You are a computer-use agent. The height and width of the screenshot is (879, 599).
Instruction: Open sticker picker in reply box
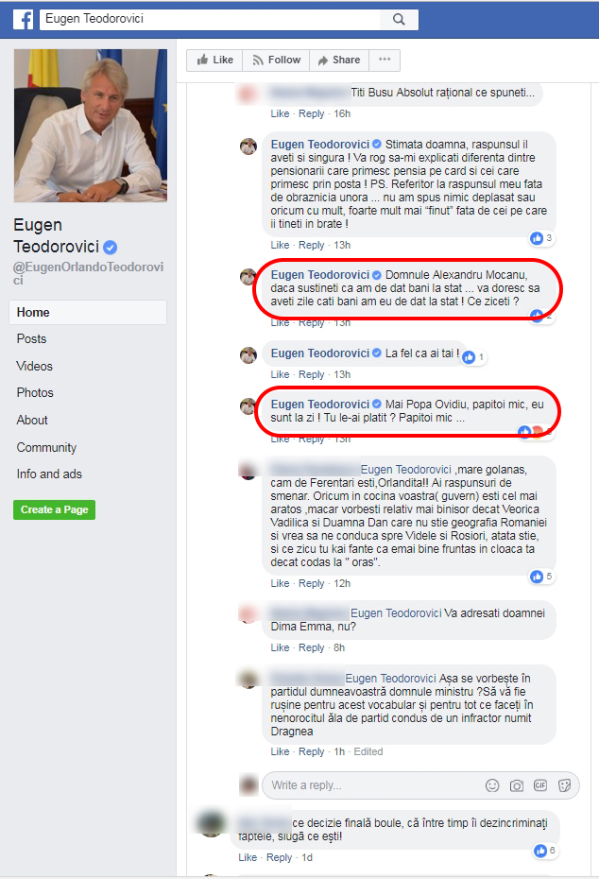coord(564,785)
